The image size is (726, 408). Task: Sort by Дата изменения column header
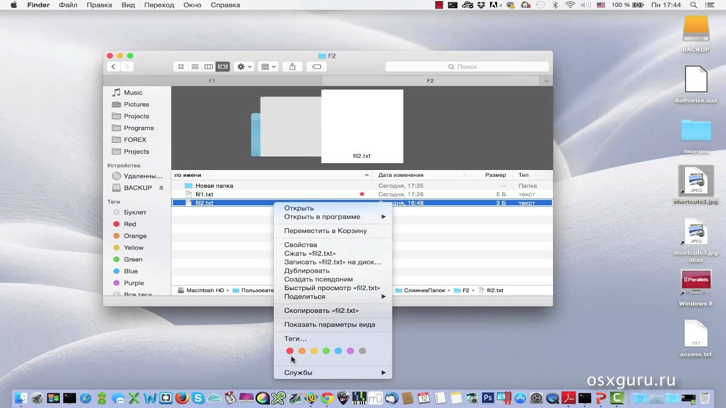pos(418,175)
